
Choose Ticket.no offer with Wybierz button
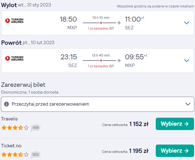(x=175, y=151)
